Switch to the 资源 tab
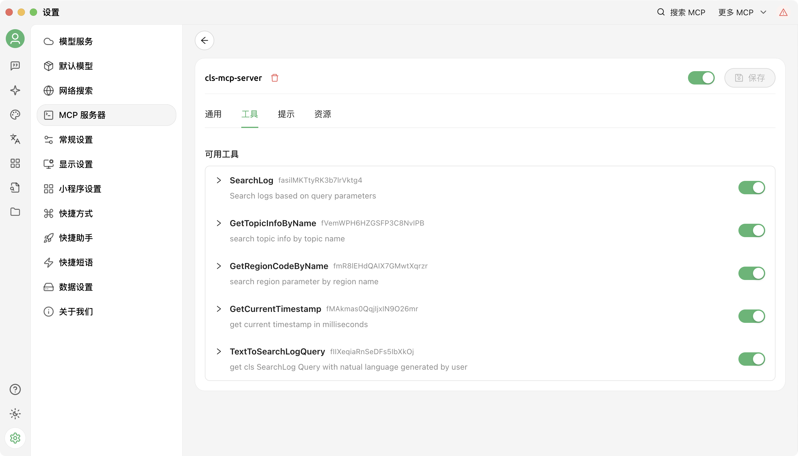Screen dimensions: 798x456 pos(322,114)
